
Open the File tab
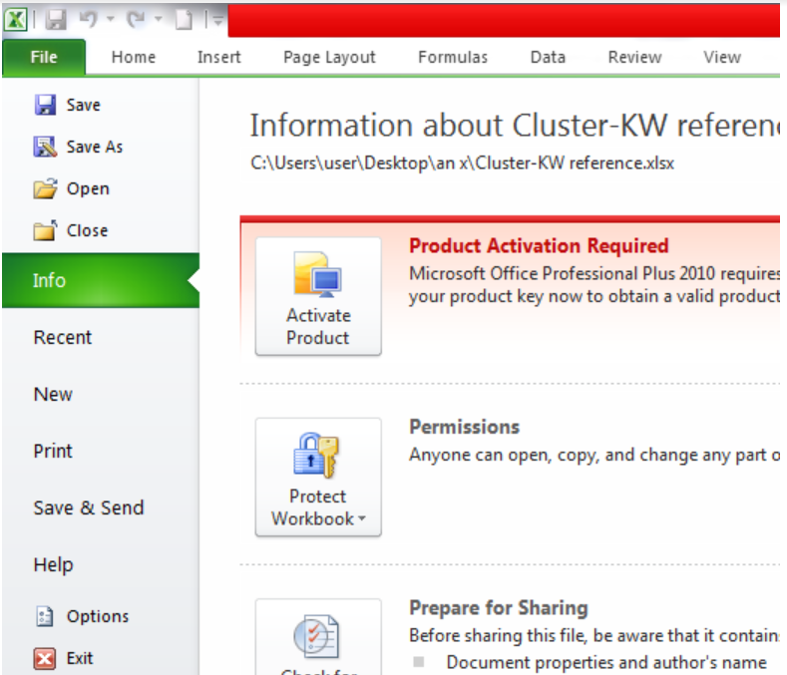click(44, 57)
